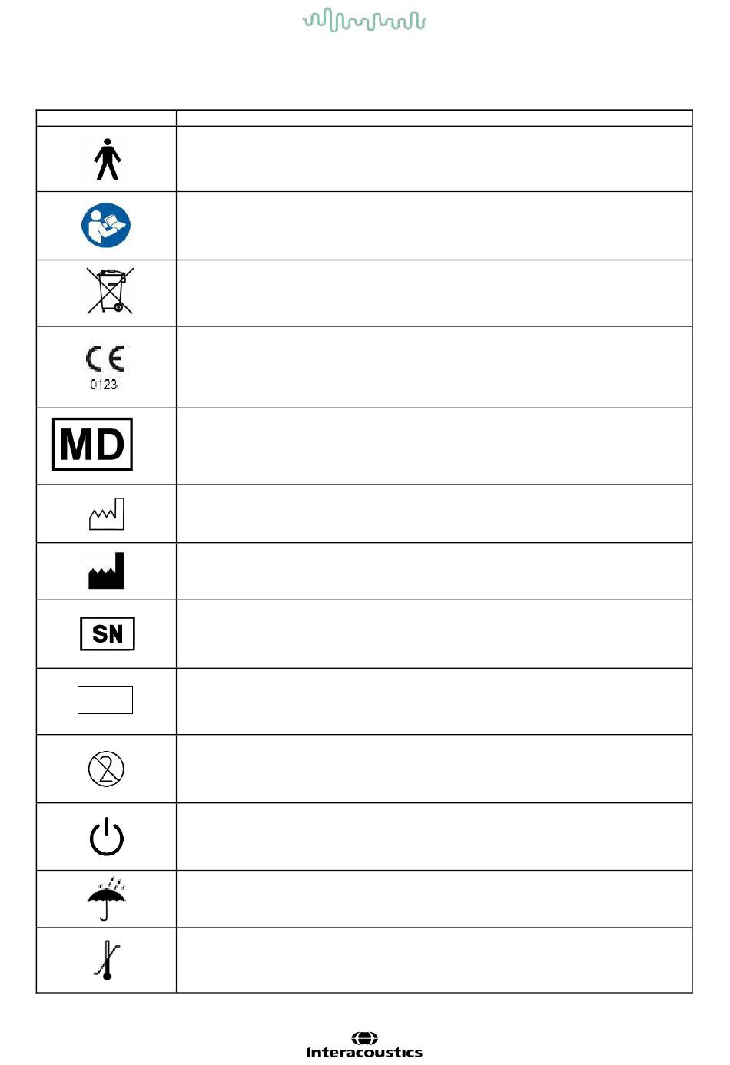This screenshot has width=730, height=1065.
Task: Click the solid black manufacturer factory symbol
Action: 106,571
